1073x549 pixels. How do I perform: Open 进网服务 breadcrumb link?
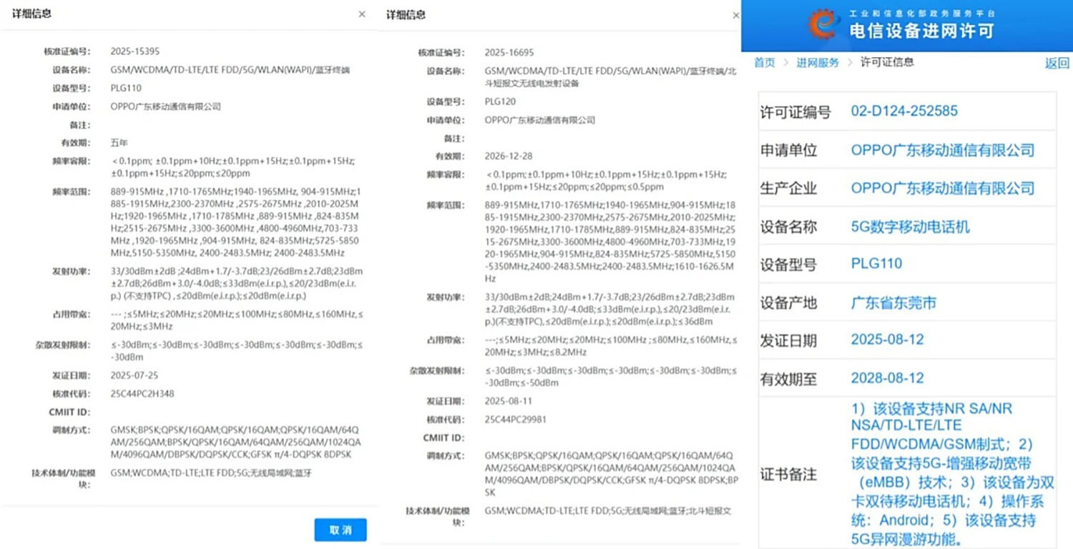(818, 63)
